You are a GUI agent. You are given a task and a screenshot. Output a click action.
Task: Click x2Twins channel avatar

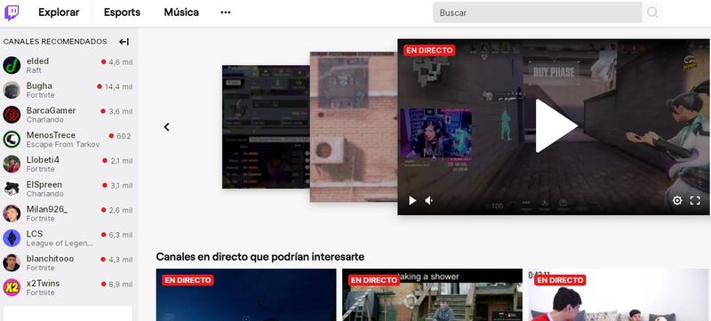pyautogui.click(x=12, y=287)
